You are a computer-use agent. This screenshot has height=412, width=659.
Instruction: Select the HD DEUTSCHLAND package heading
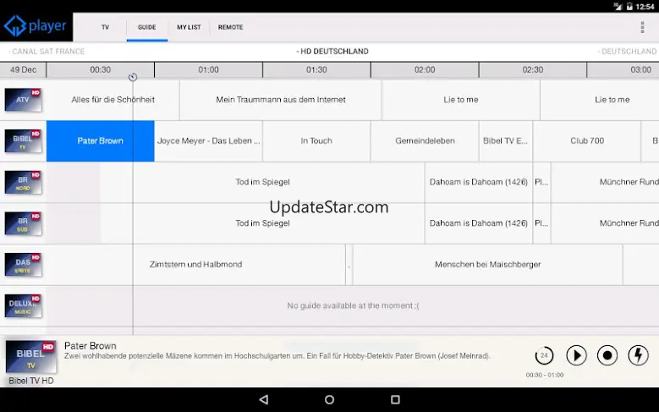coord(332,52)
